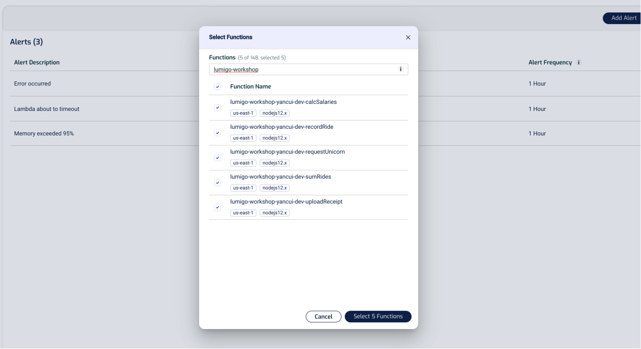The width and height of the screenshot is (641, 349).
Task: Click the Memory exceeded 95% alert
Action: pos(44,134)
